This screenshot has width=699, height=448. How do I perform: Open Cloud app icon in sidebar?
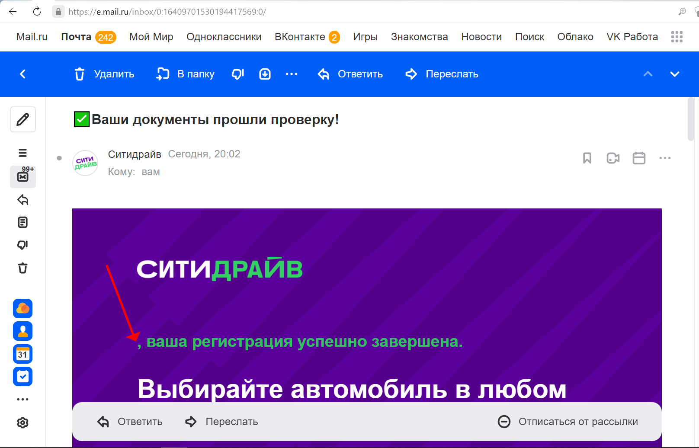23,309
